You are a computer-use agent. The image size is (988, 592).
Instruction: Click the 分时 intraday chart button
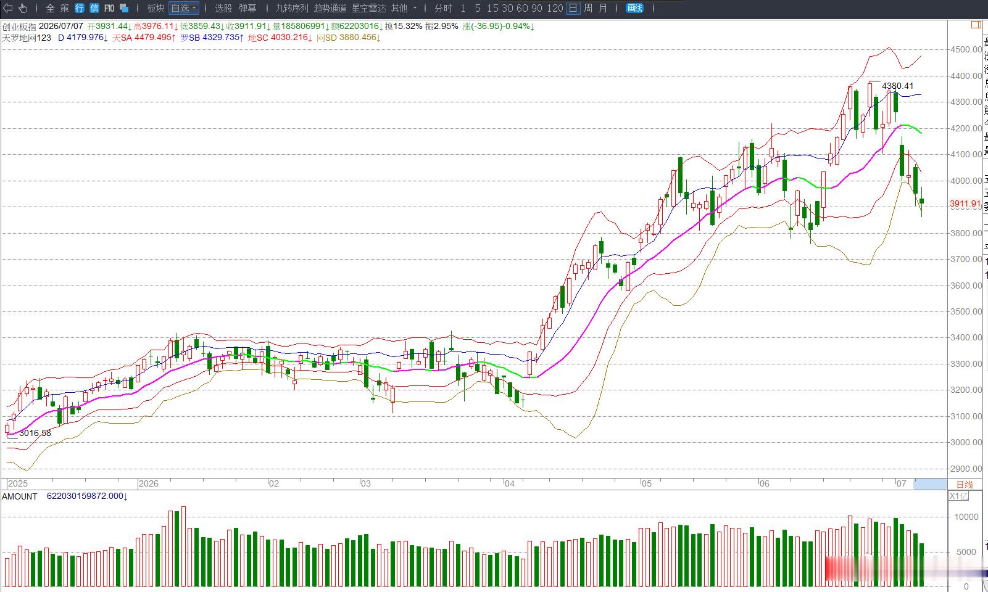(443, 8)
